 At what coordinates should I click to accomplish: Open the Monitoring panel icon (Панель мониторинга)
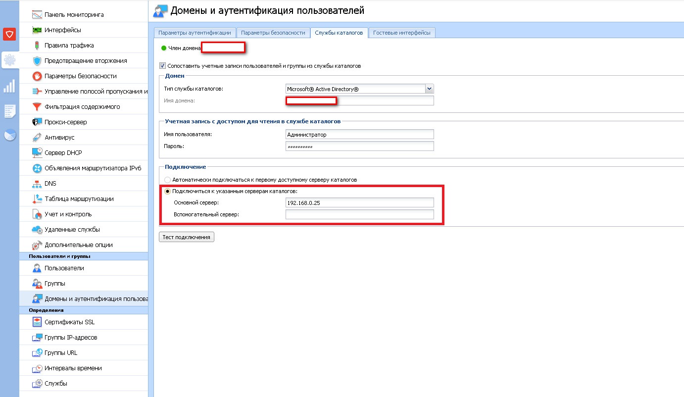point(37,15)
